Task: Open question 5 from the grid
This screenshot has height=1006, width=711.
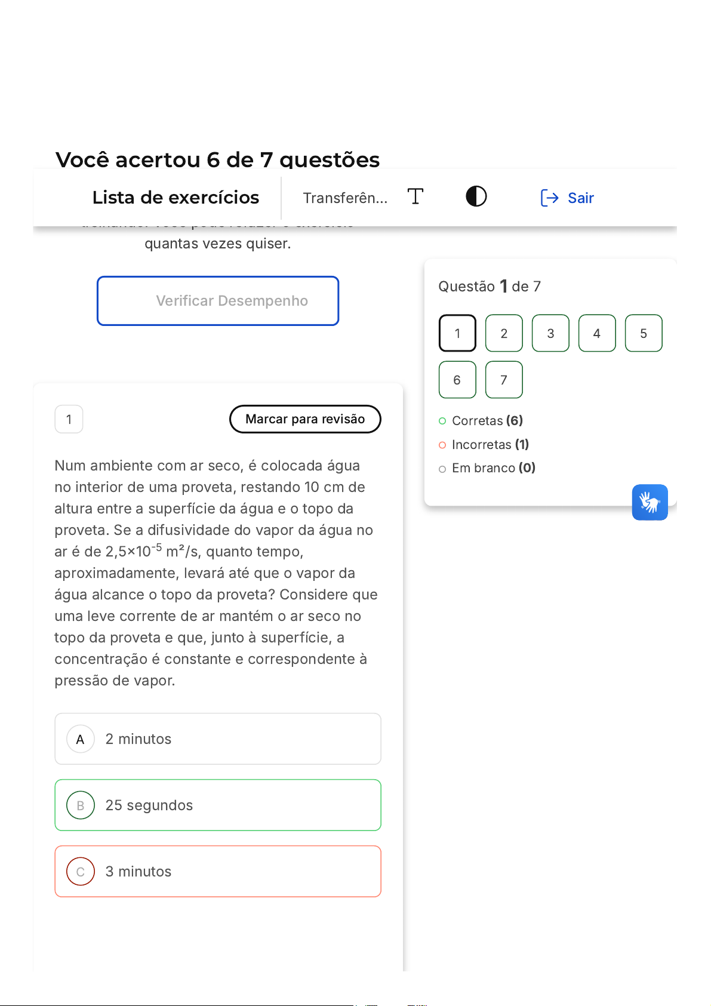Action: [644, 333]
